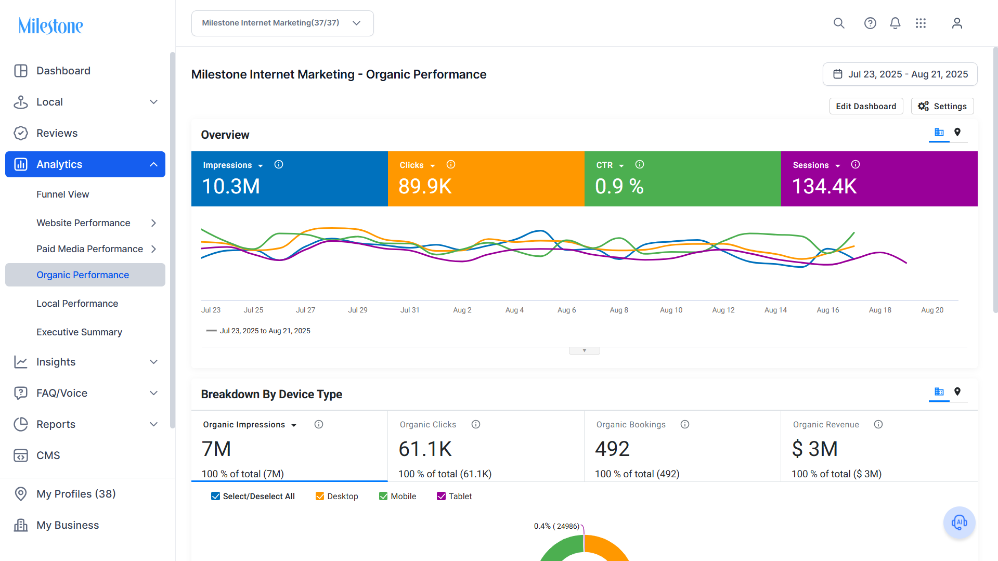Open the notifications bell icon
Viewport: 998px width, 561px height.
point(895,23)
